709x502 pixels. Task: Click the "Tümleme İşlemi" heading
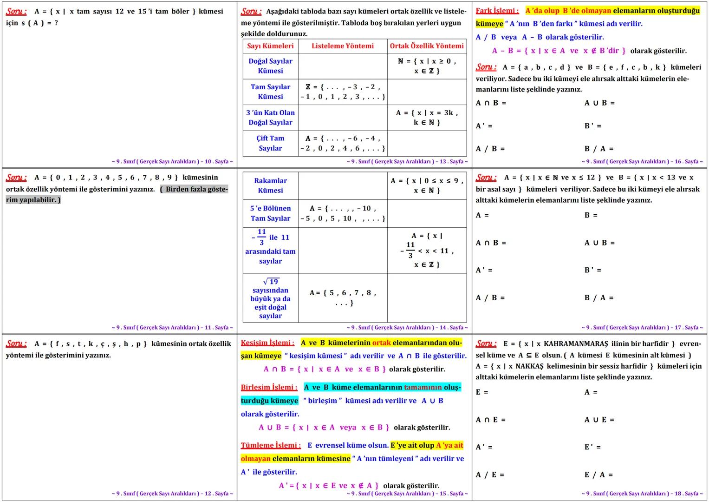270,445
